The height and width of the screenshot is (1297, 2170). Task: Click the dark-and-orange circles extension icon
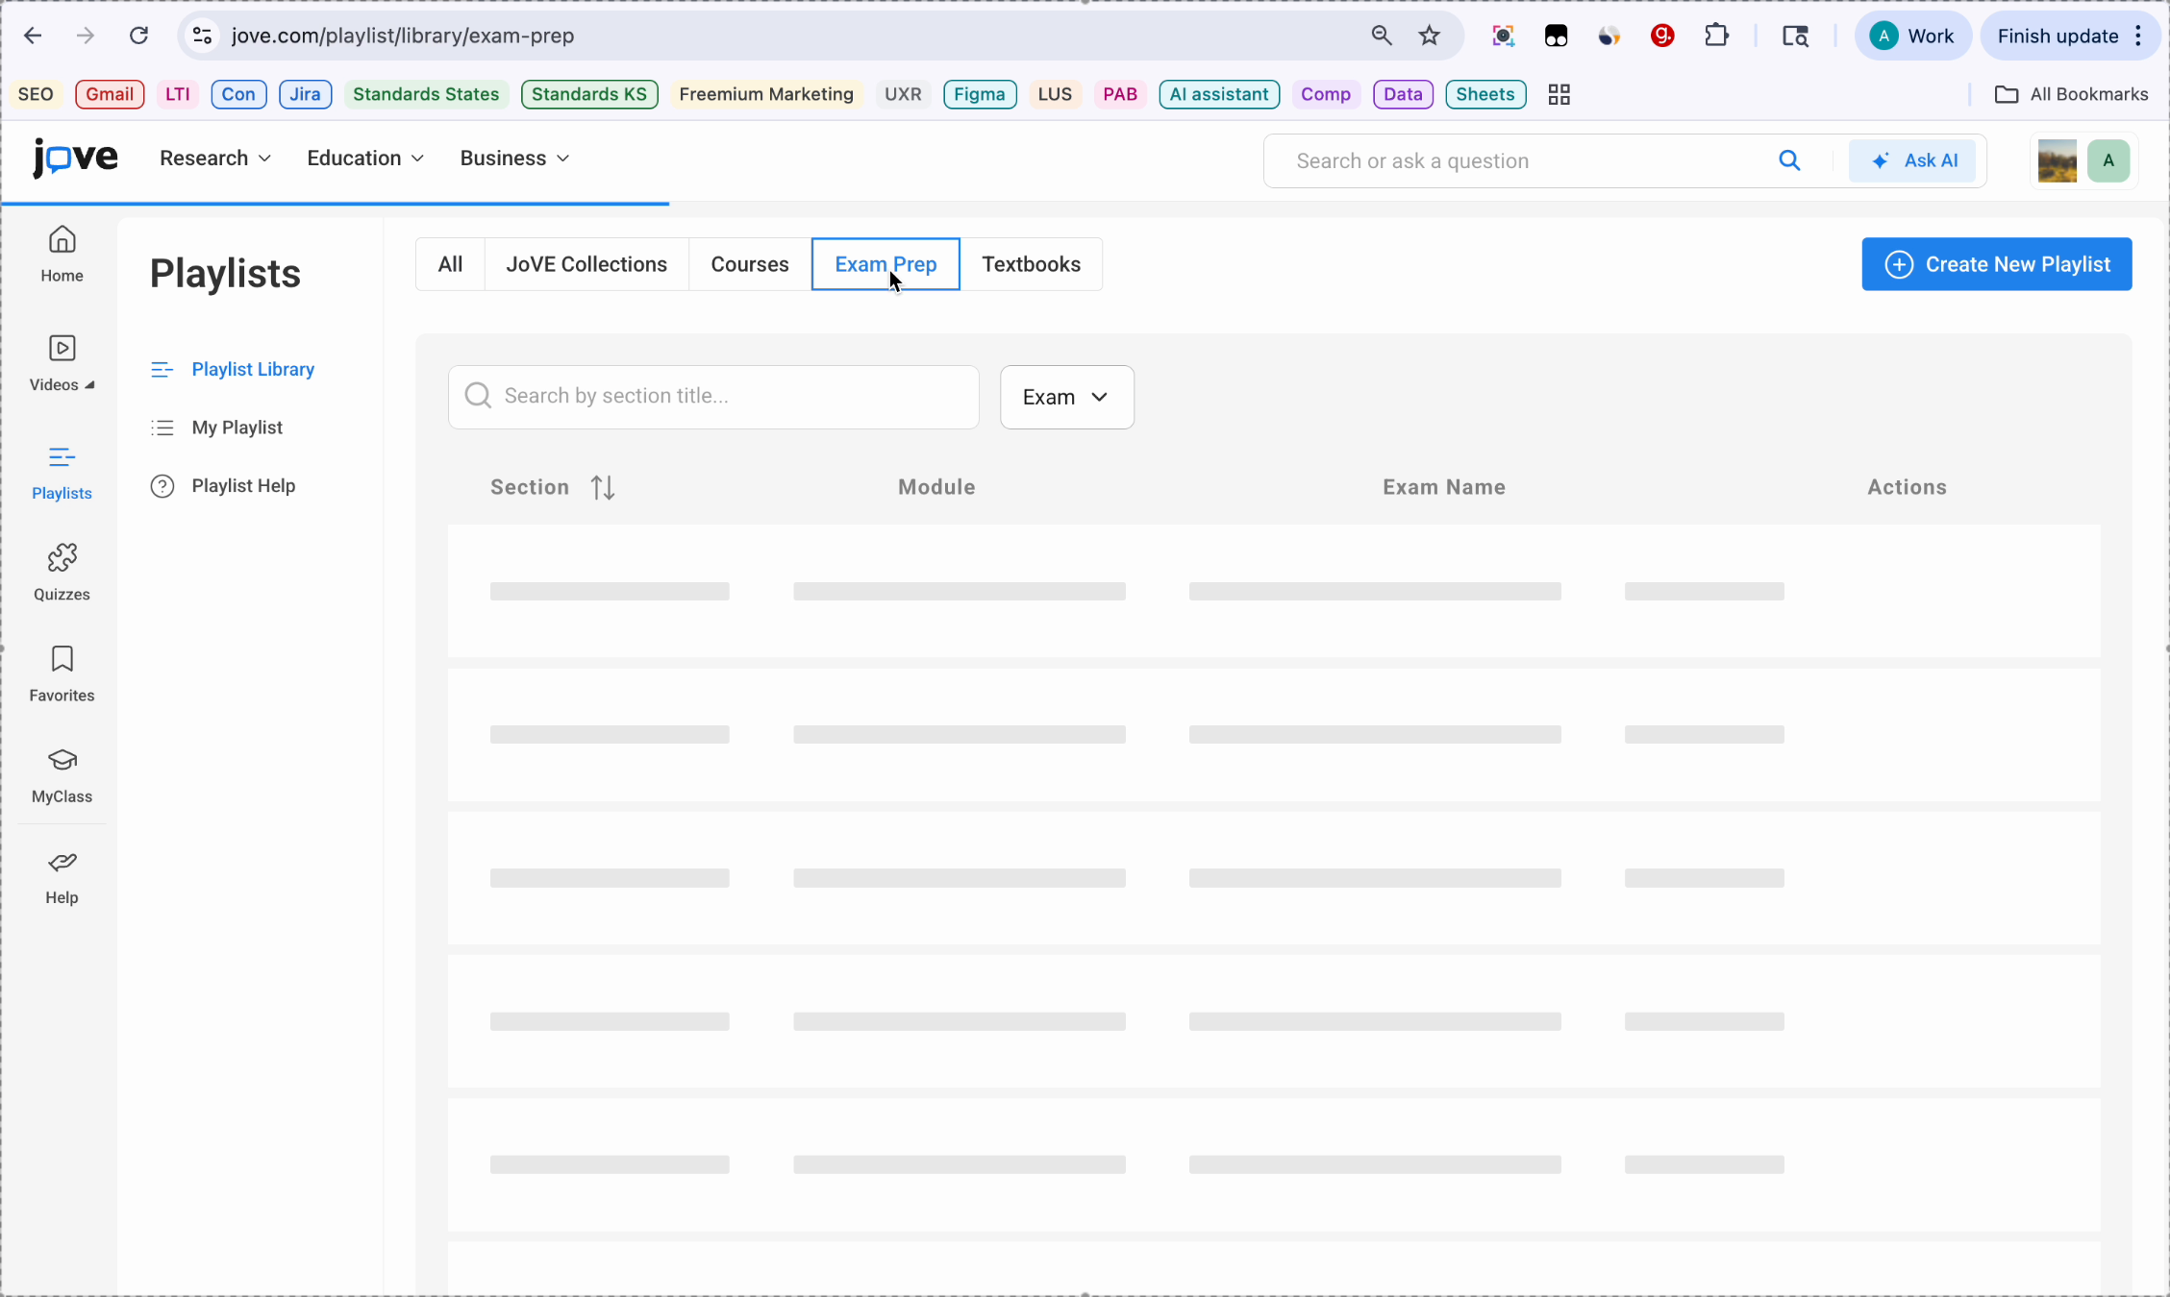coord(1609,36)
